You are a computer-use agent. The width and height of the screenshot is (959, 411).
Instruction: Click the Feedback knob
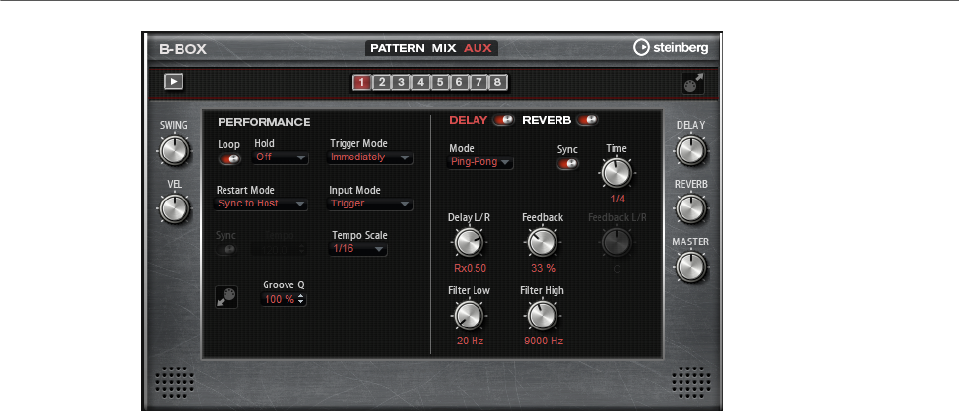click(x=542, y=242)
